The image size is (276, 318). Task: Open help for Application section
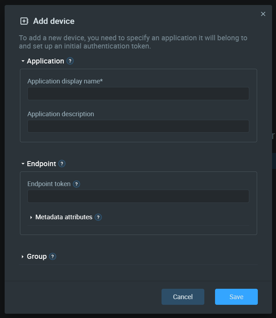point(70,61)
